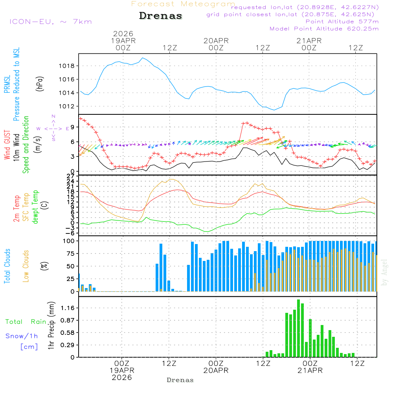Select the 'dewpt Temp' legend label
This screenshot has width=393, height=393.
[35, 207]
